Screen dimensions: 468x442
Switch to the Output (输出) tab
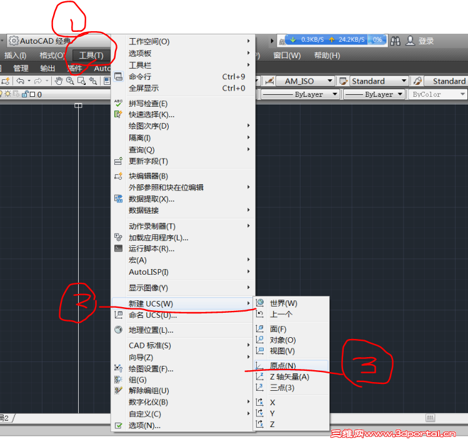click(47, 68)
